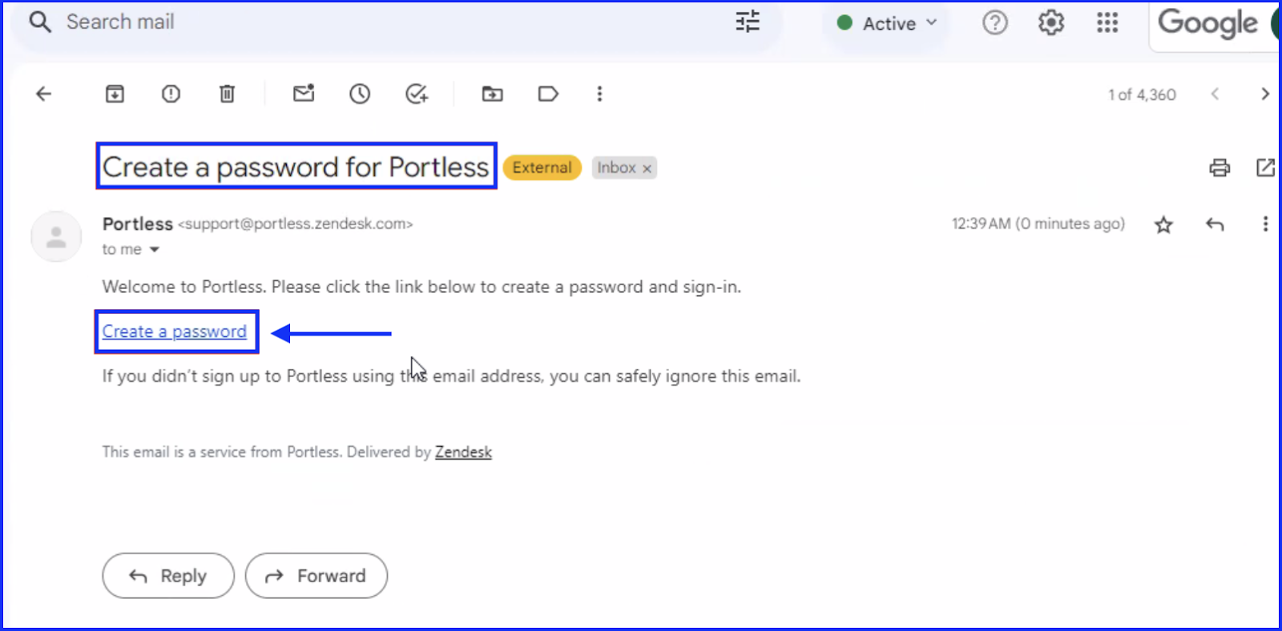Click the 'Create a password' link
The image size is (1282, 631).
point(175,332)
